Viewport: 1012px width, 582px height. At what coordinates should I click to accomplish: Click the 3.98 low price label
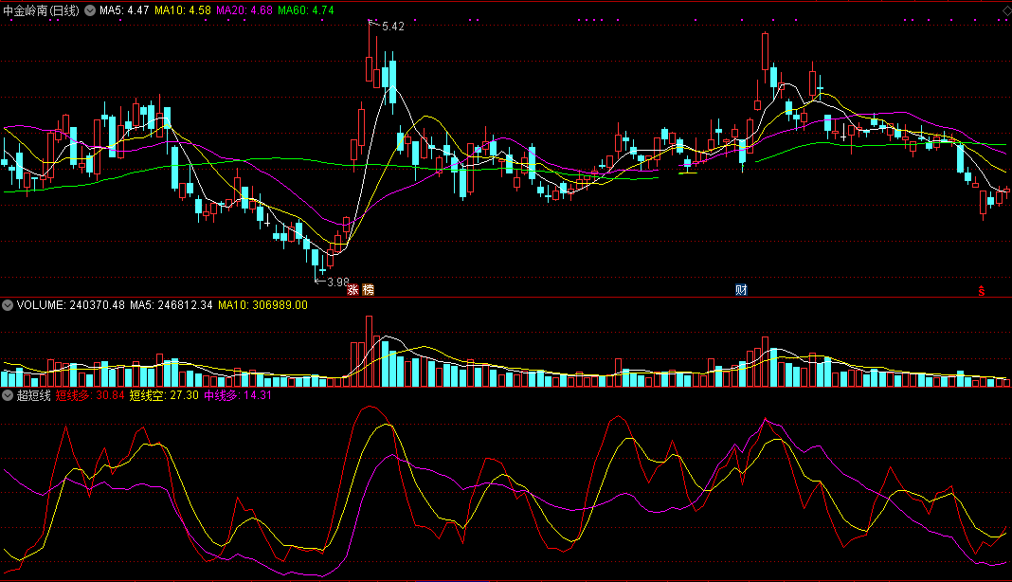tap(338, 282)
